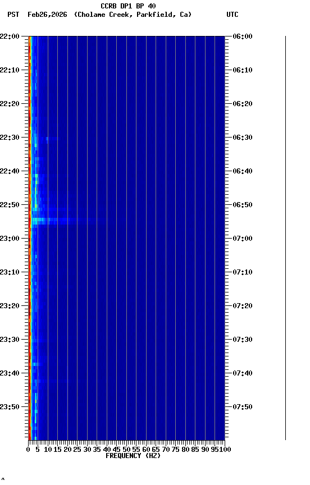Click the 06:30 UTC time label
The width and height of the screenshot is (310, 485).
243,138
